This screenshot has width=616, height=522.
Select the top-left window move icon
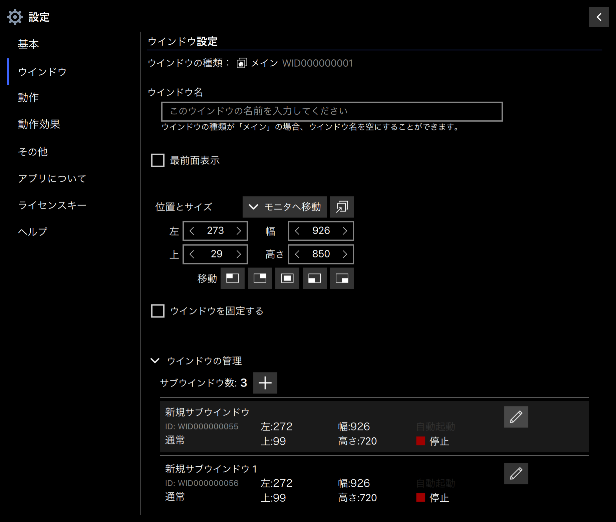click(x=232, y=278)
